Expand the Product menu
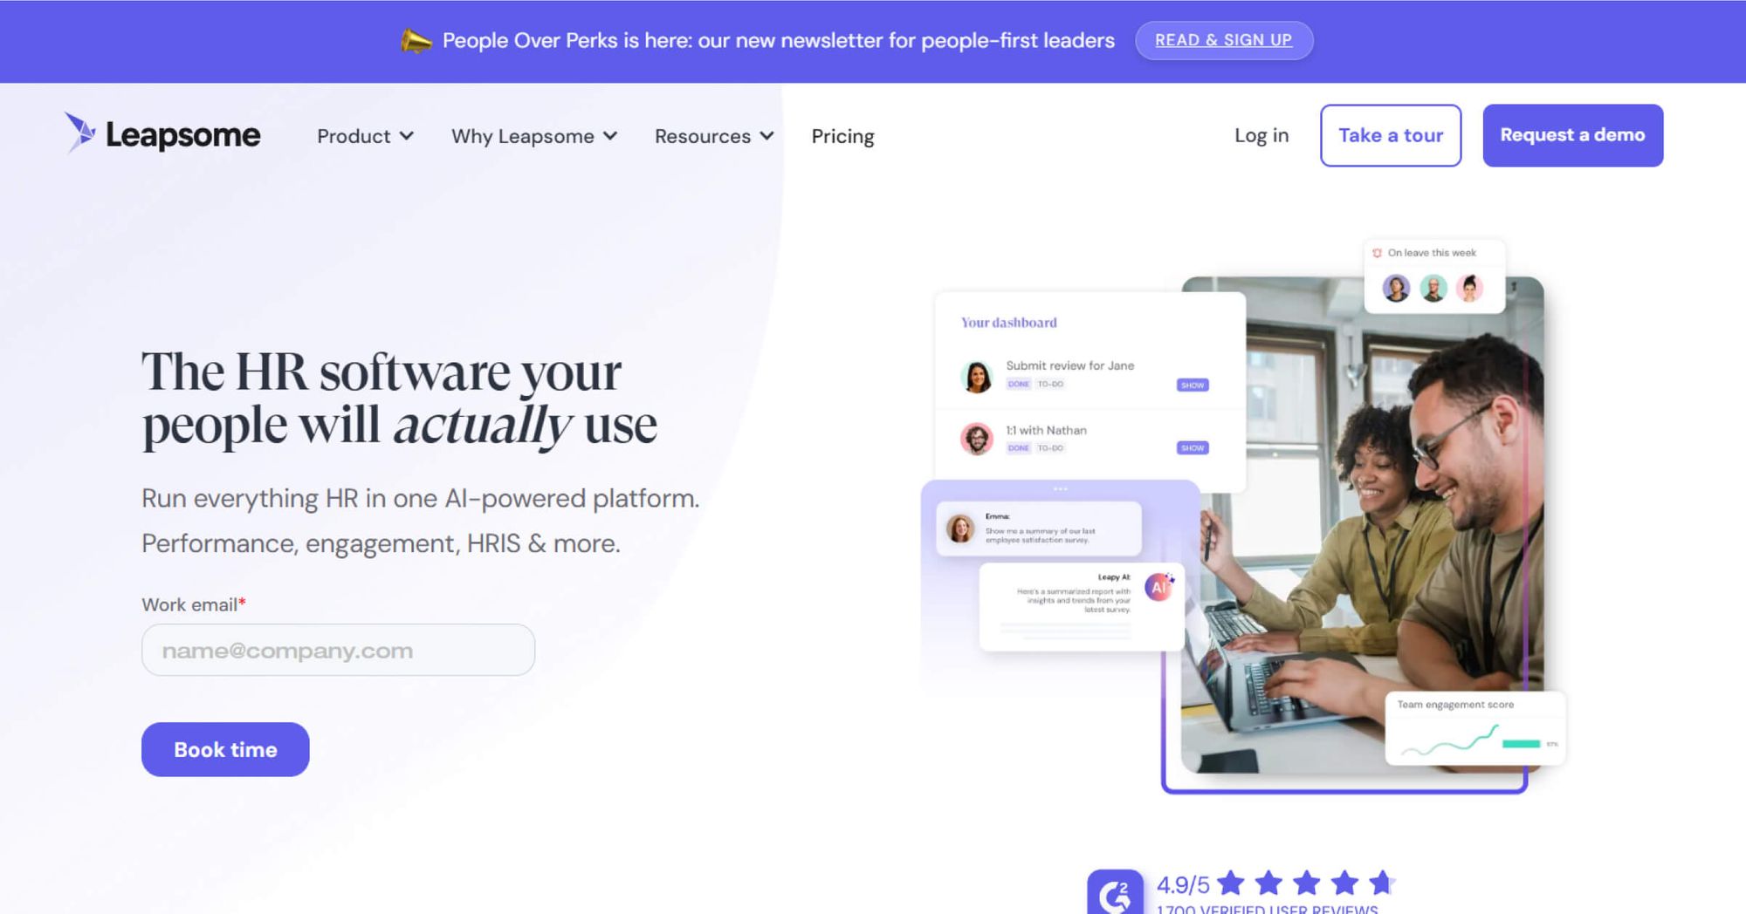The height and width of the screenshot is (914, 1746). 365,136
